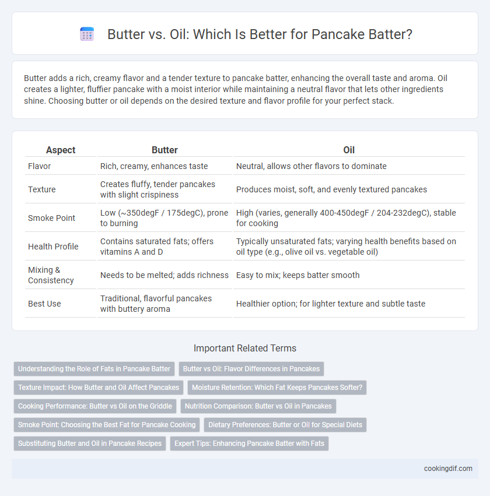Click the calendar grid icon beside the title

coord(87,34)
